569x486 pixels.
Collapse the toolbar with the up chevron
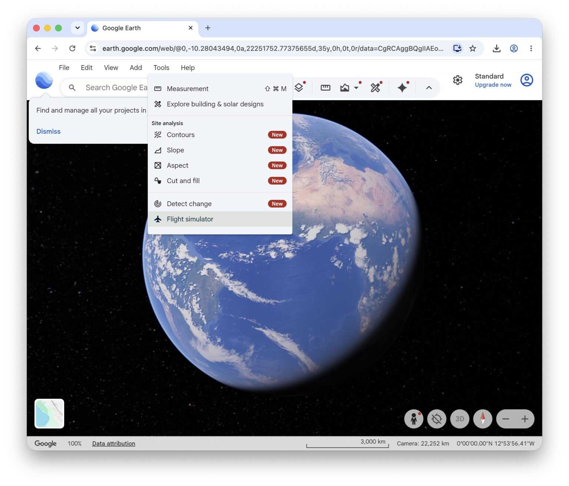pyautogui.click(x=429, y=88)
